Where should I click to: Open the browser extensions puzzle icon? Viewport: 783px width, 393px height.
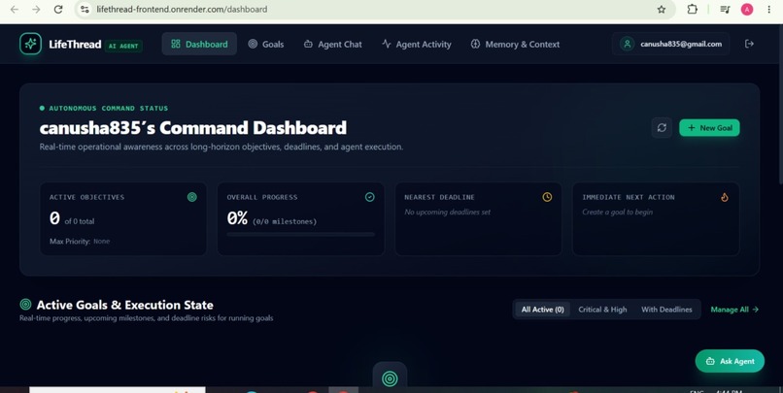(x=692, y=9)
